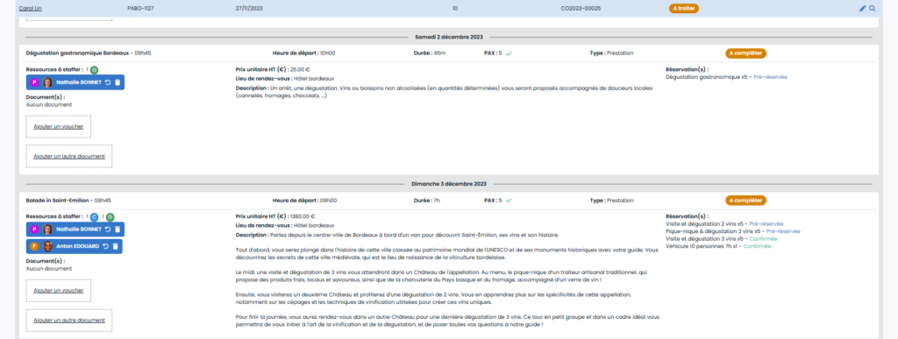This screenshot has width=898, height=339.
Task: Click the green PAX checkmark in Balade in Saint-Emilion
Action: pyautogui.click(x=509, y=201)
